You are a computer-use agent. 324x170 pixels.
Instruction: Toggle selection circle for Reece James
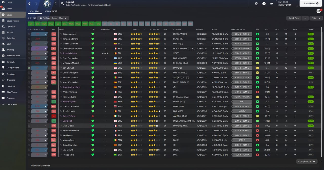[29, 34]
